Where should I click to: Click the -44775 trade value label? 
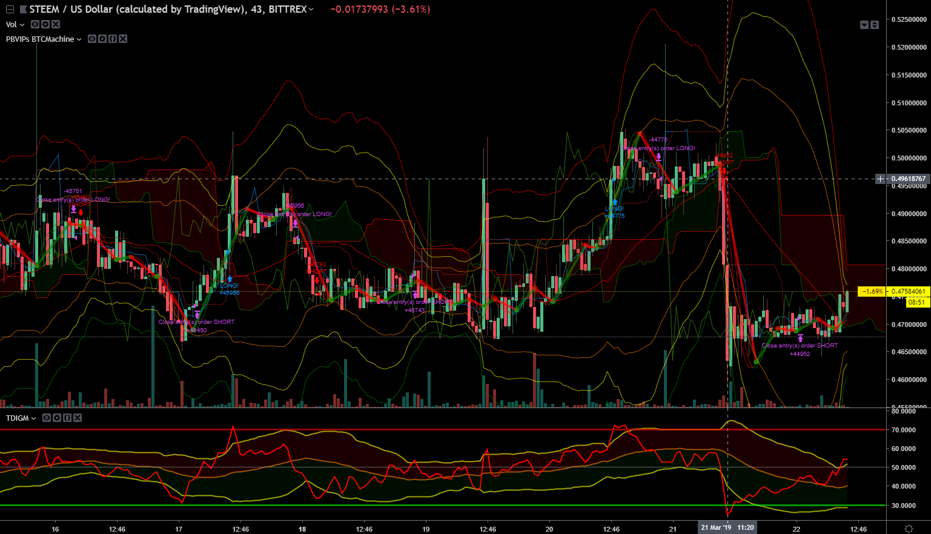pos(658,140)
